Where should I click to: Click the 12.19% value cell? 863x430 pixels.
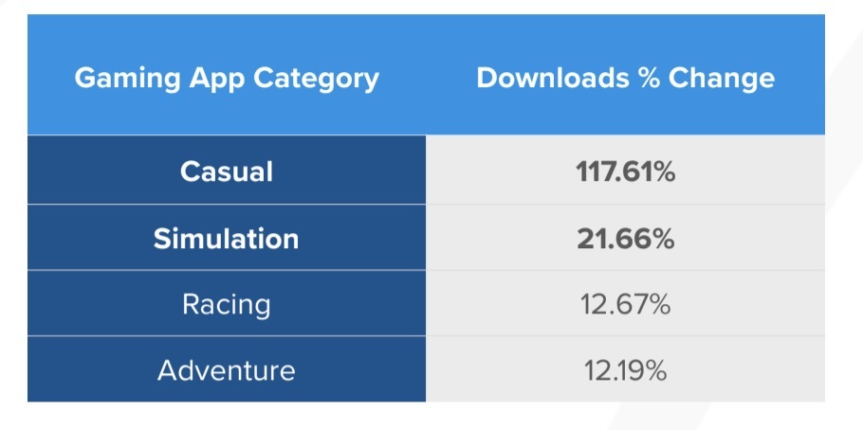[625, 369]
